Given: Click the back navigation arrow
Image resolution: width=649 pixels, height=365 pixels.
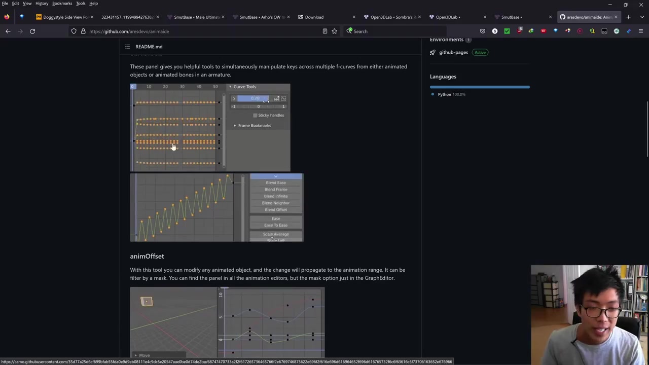Looking at the screenshot, I should tap(8, 31).
